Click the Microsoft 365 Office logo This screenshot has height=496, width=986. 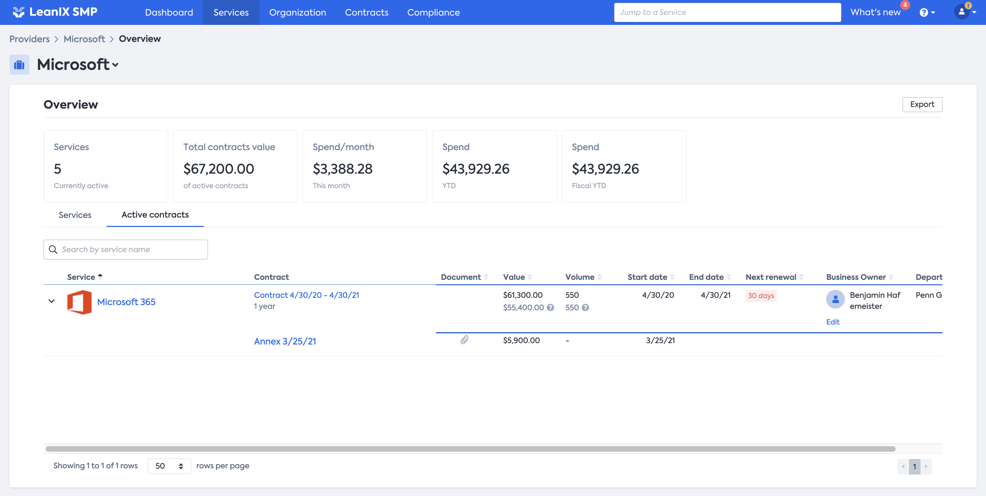click(79, 302)
